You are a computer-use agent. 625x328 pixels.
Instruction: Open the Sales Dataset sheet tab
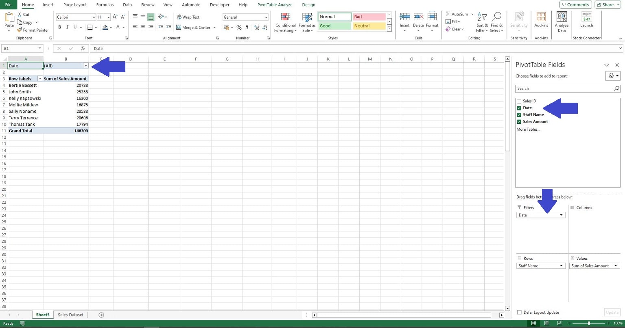tap(70, 315)
